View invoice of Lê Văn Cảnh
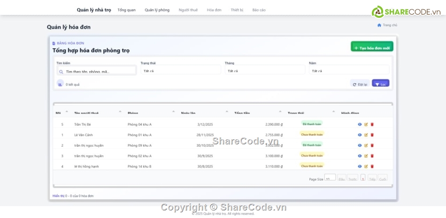 [x=360, y=135]
